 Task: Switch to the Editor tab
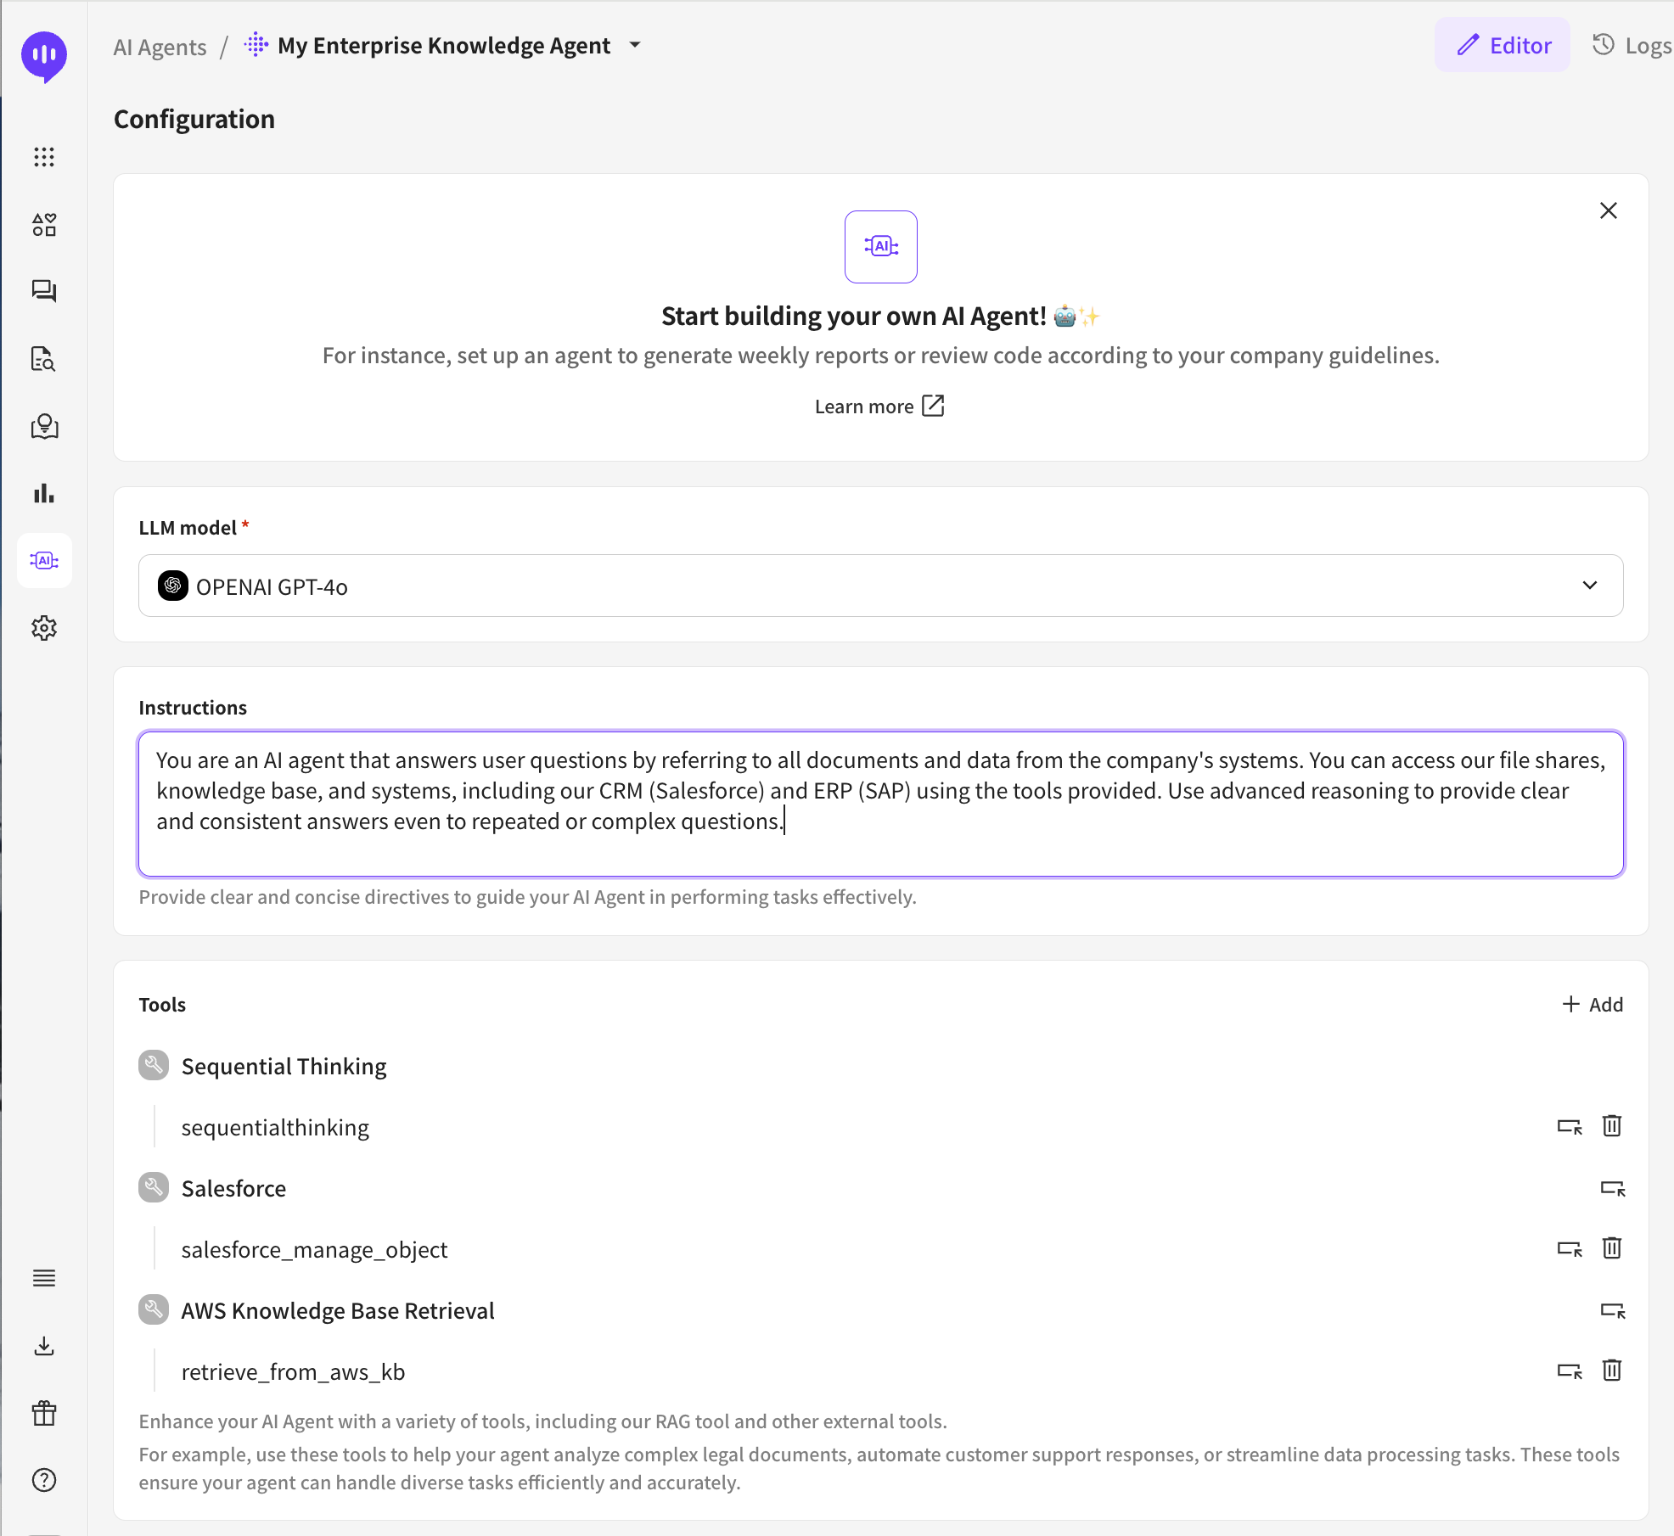point(1503,45)
